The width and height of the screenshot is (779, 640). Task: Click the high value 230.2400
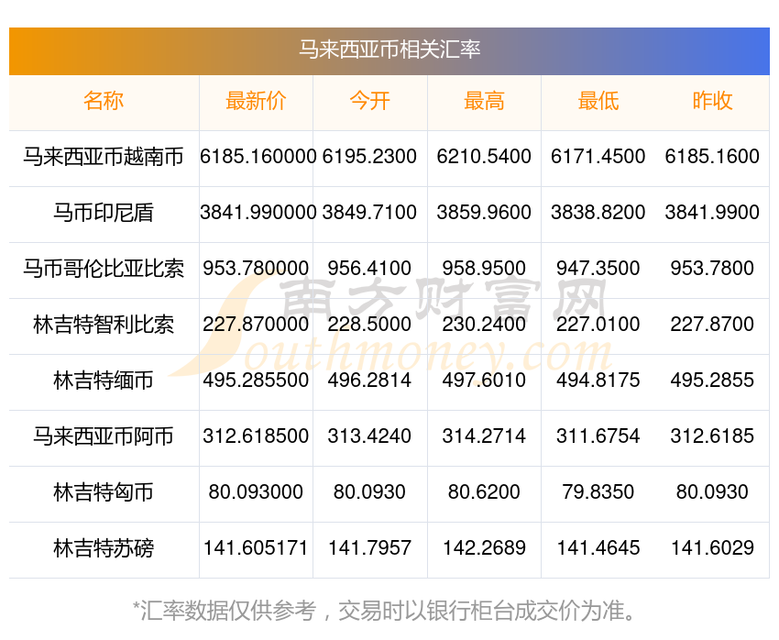click(484, 325)
